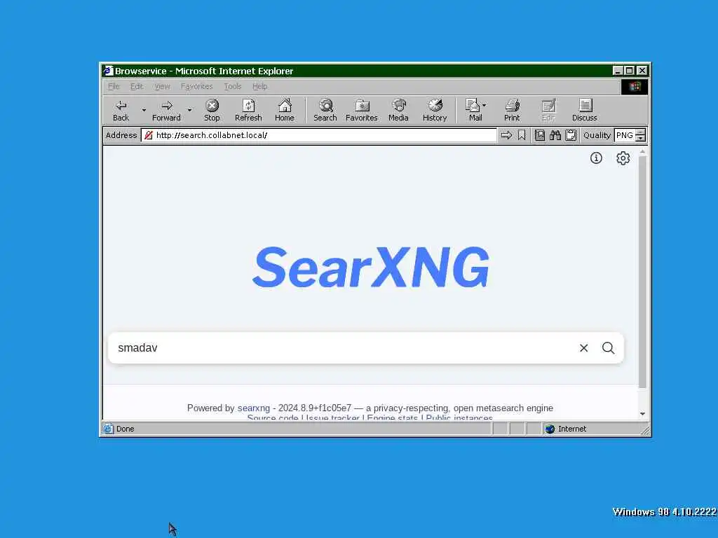
Task: Click the Quality stepper arrows
Action: click(x=641, y=135)
